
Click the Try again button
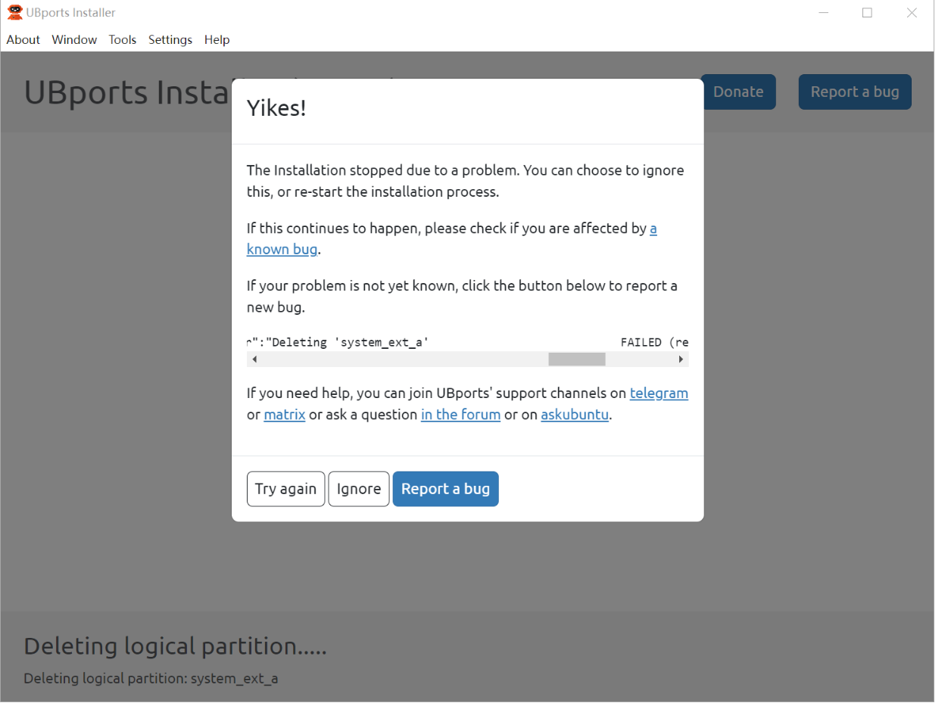285,489
